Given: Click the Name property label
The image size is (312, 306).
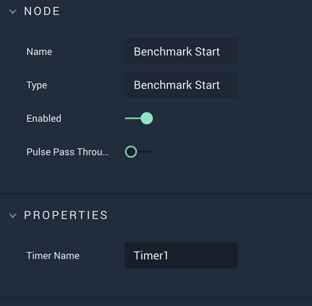Looking at the screenshot, I should pyautogui.click(x=39, y=52).
